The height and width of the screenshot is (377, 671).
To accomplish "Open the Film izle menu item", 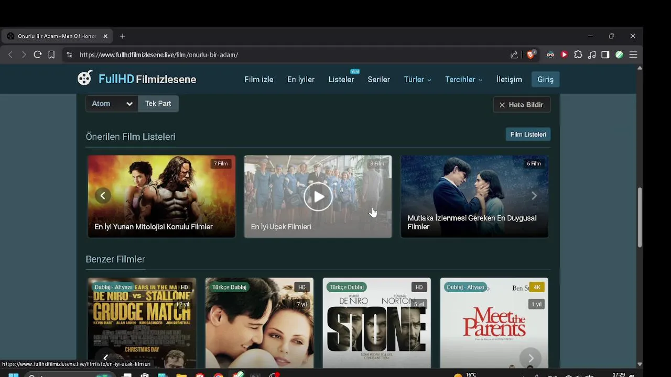I will (x=259, y=80).
